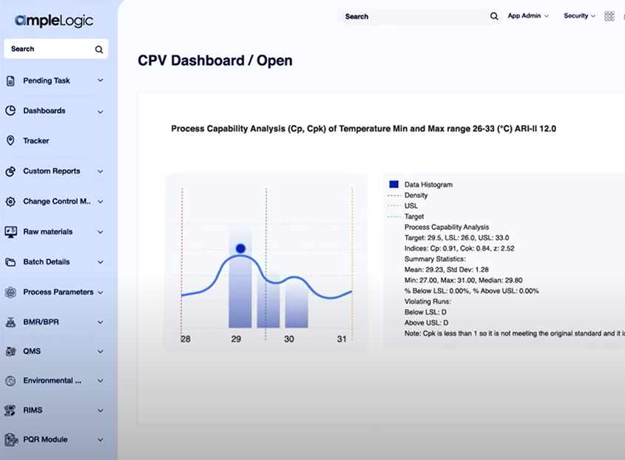Click the Batch Details folder icon
This screenshot has width=625, height=460.
click(10, 262)
